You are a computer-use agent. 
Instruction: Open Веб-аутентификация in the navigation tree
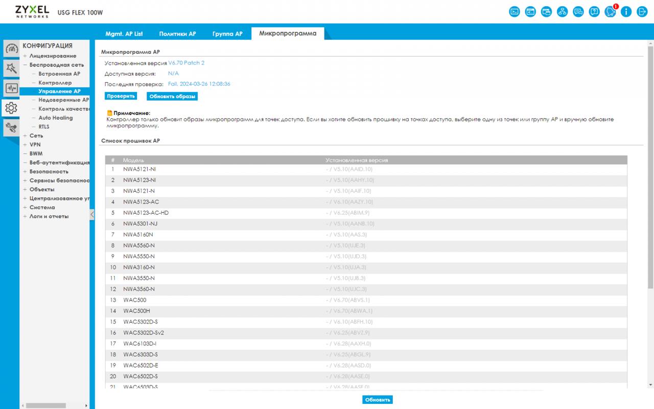click(59, 163)
